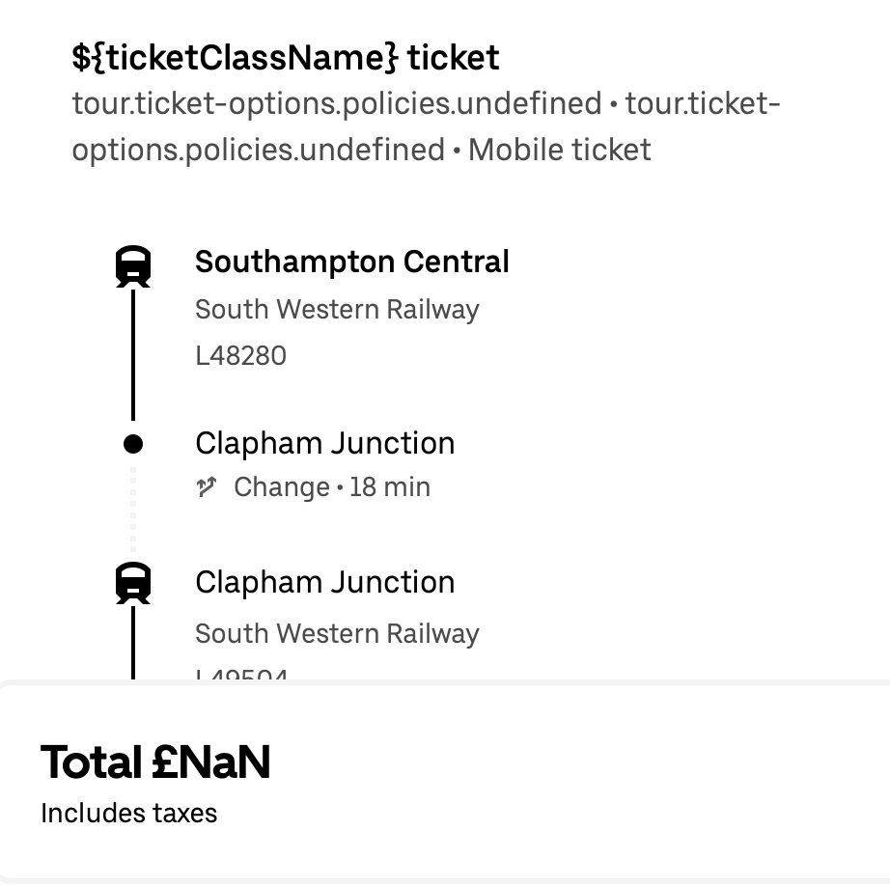Click the 'Mobile ticket' policy text

(x=560, y=150)
